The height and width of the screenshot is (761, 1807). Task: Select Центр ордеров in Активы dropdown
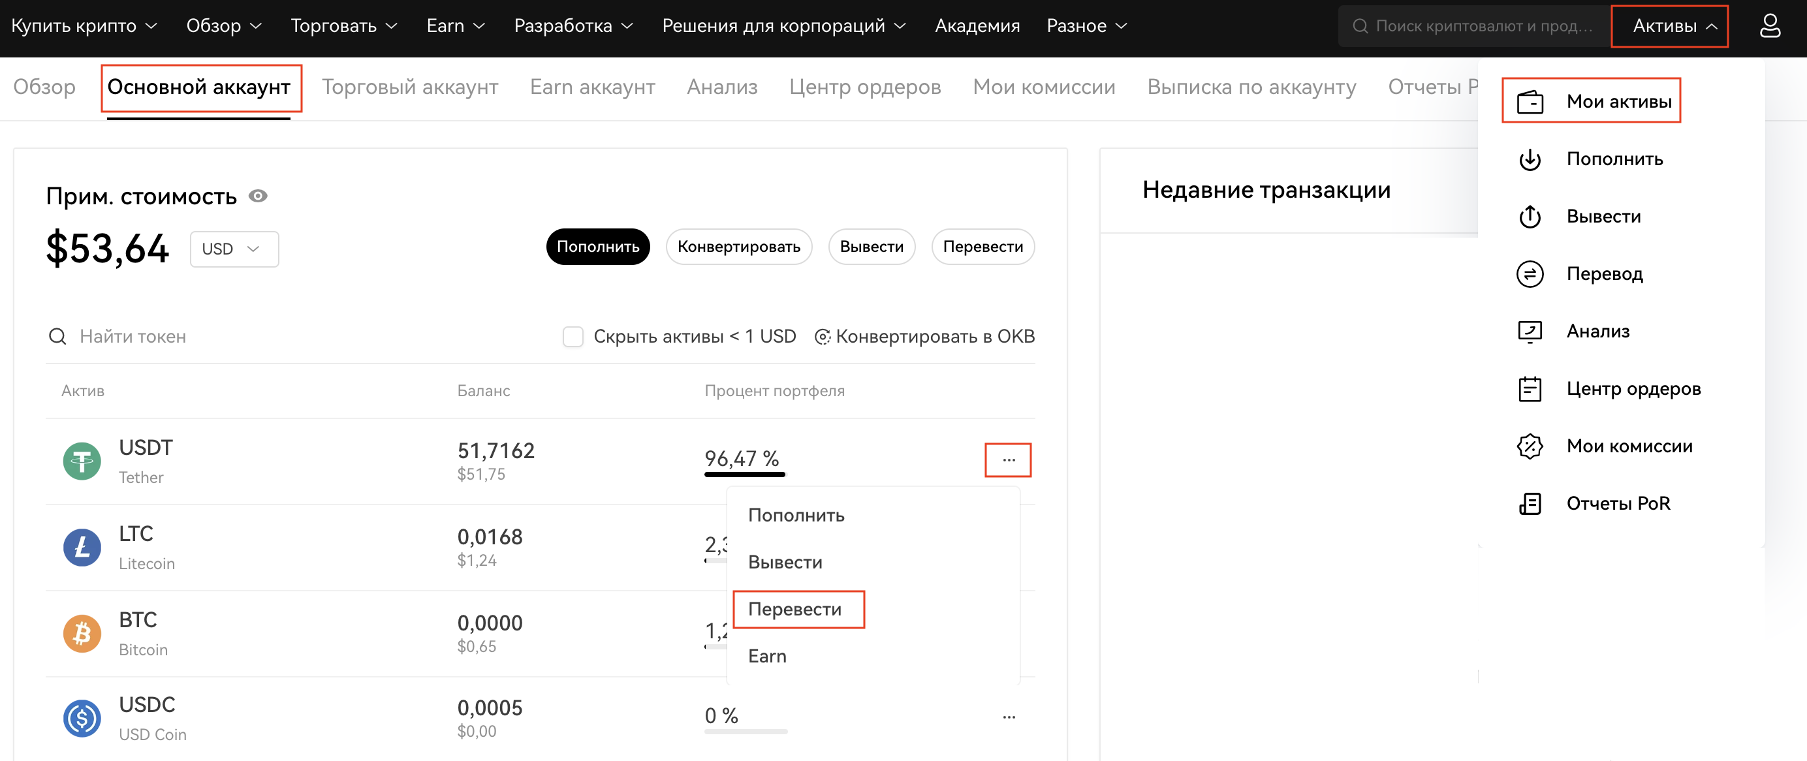point(1633,388)
